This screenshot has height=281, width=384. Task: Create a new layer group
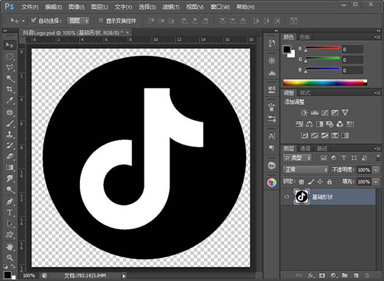tap(344, 276)
